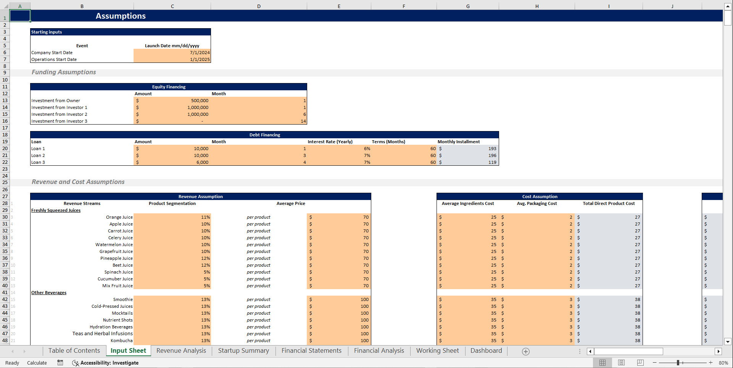Click the next sheet navigation arrow
The image size is (733, 368).
point(25,351)
